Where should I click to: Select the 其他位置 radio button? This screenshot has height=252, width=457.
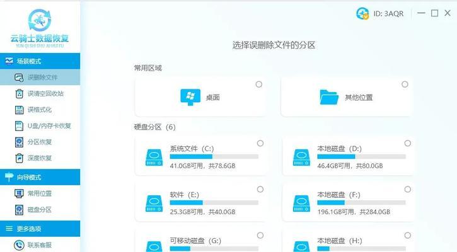point(405,84)
